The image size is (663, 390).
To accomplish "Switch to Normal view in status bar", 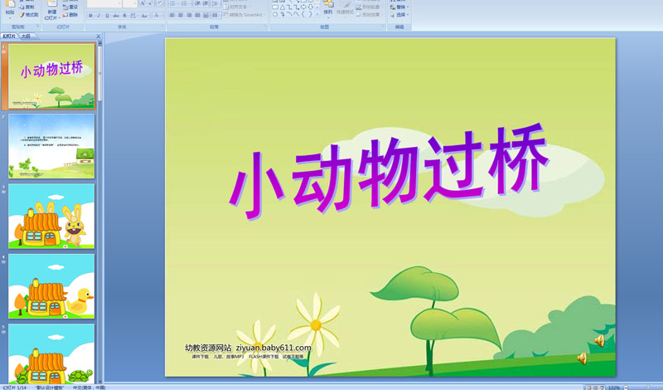I will point(588,388).
